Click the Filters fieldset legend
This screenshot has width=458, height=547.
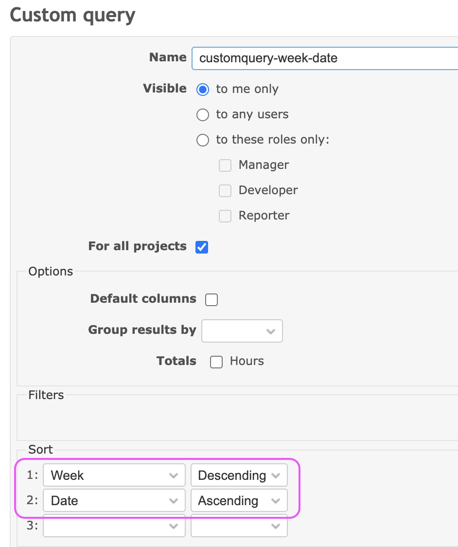click(46, 395)
